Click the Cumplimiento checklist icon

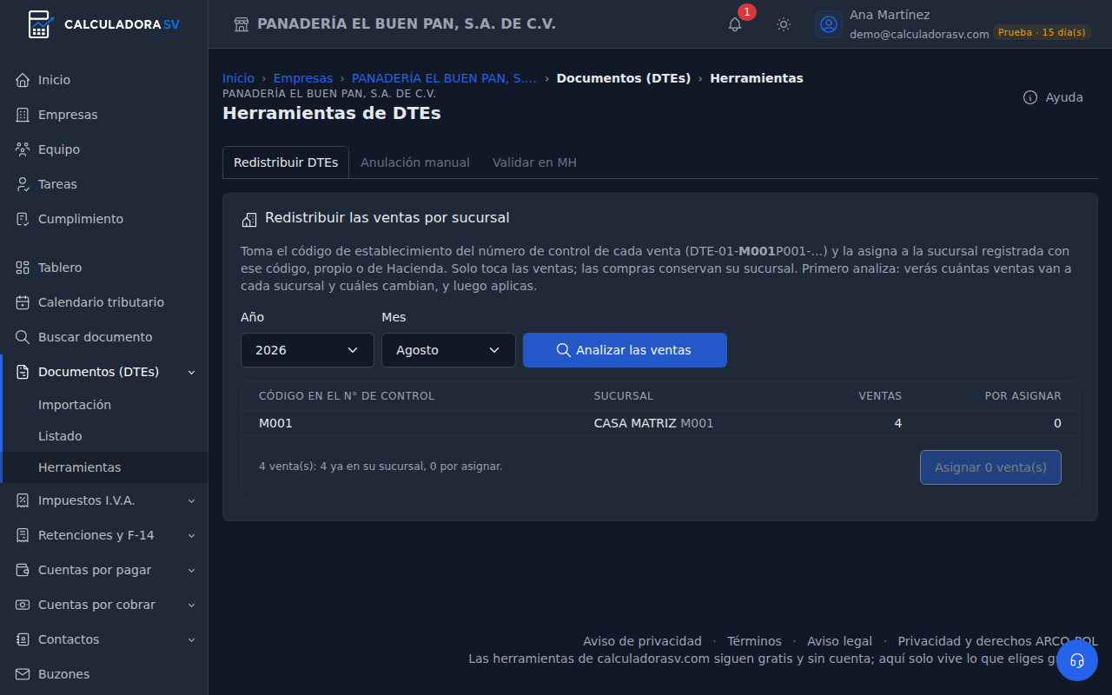click(x=23, y=219)
